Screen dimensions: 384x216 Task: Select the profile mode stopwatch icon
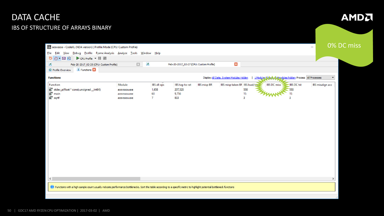(56, 58)
